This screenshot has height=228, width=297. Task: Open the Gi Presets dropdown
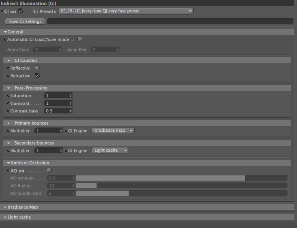pos(126,11)
